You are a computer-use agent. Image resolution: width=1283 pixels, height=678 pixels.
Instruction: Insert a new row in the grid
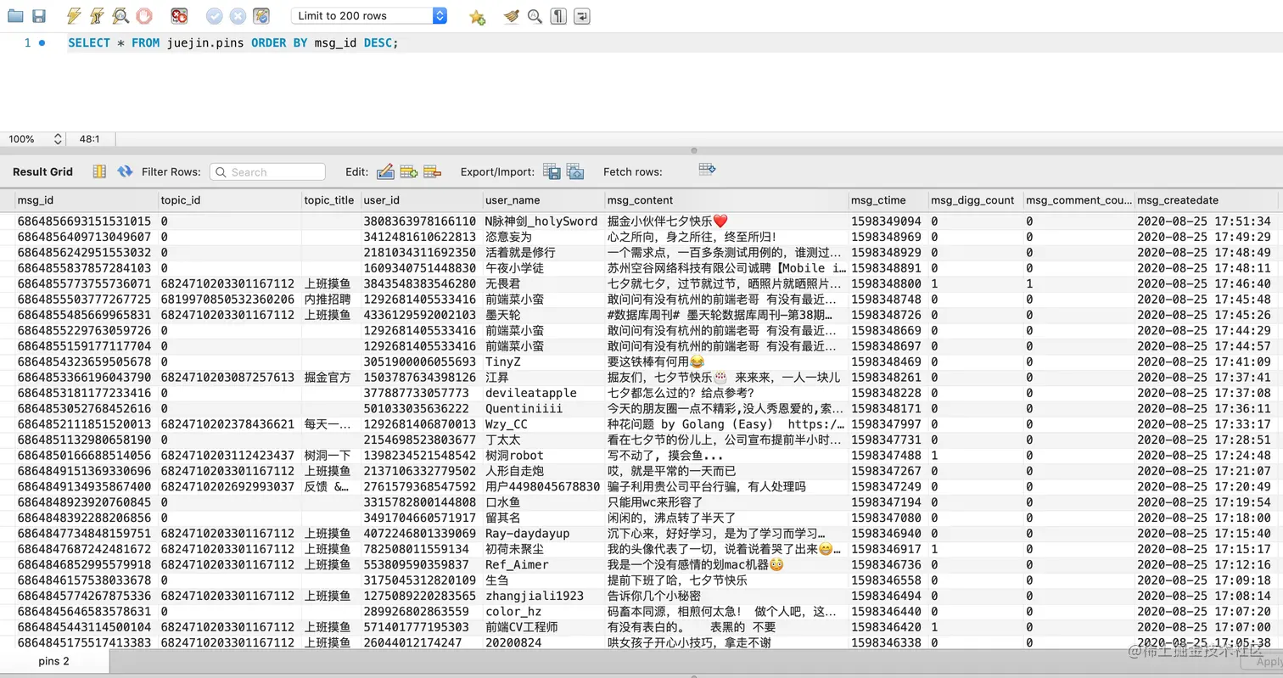pyautogui.click(x=409, y=171)
